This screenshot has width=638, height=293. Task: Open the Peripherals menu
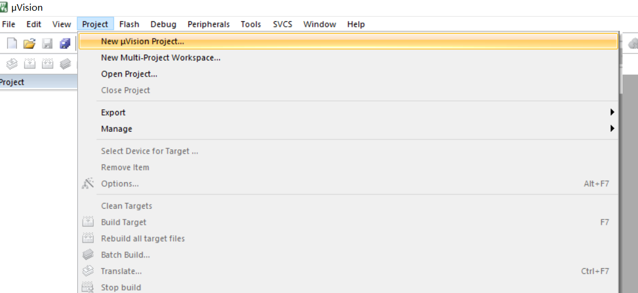click(209, 24)
